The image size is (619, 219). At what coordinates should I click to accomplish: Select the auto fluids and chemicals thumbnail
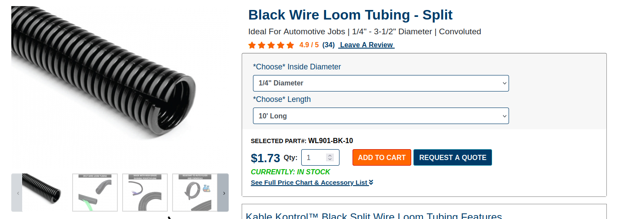click(x=194, y=193)
